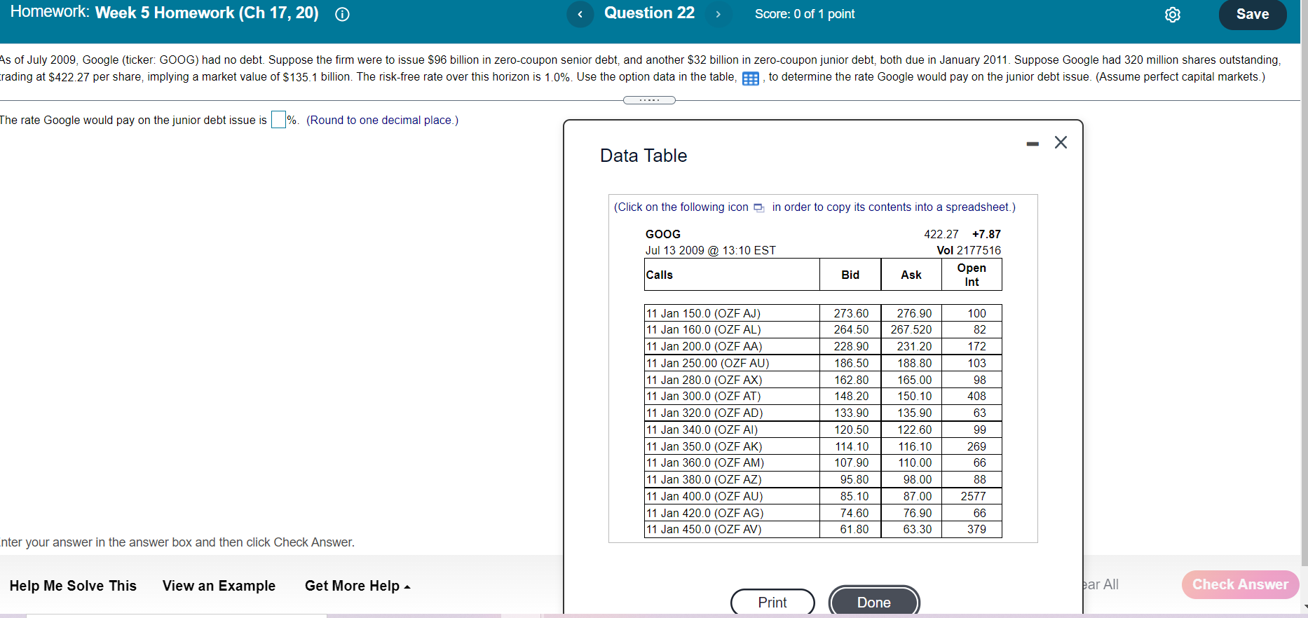This screenshot has width=1308, height=618.
Task: Select row 11 Jan 450.0 (OZF AV)
Action: click(823, 530)
